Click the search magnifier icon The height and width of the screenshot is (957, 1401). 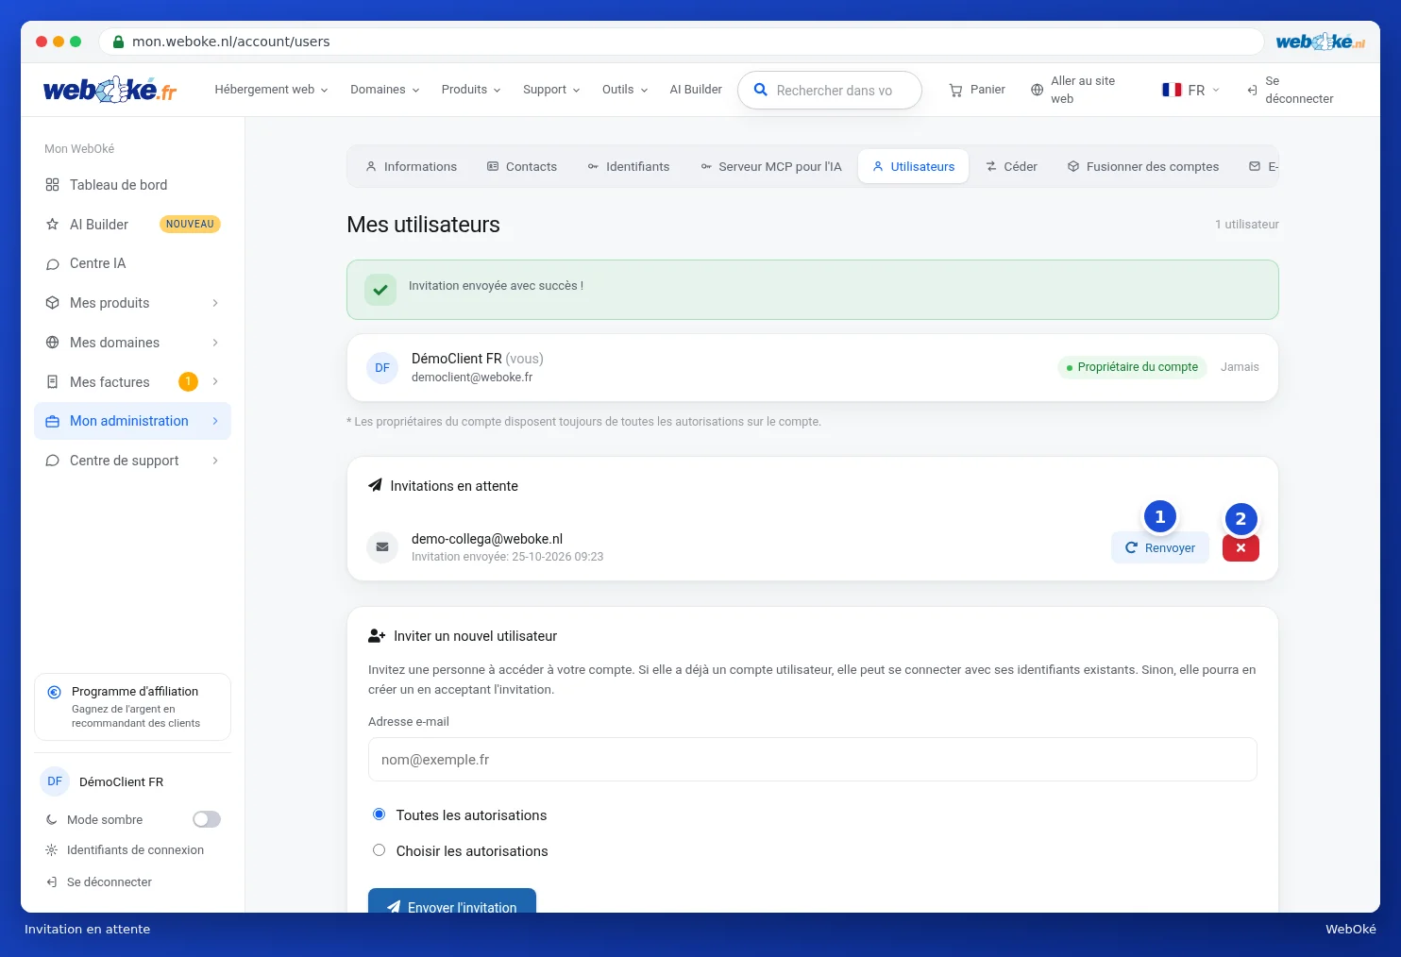(x=760, y=91)
